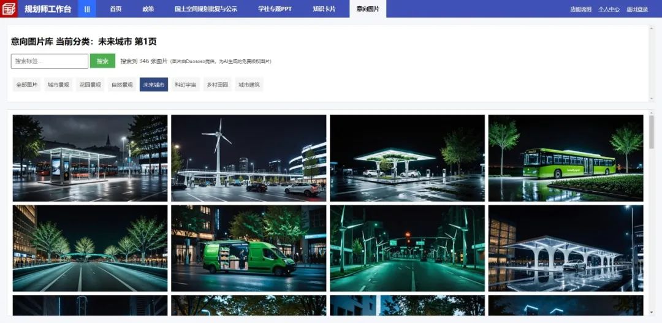Screen dimensions: 662x323
Task: Click the 退出登录 link
Action: pyautogui.click(x=637, y=9)
